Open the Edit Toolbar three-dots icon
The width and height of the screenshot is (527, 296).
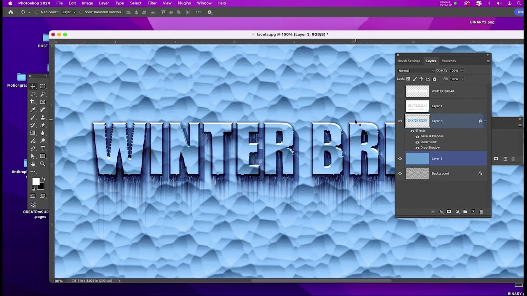pos(33,171)
